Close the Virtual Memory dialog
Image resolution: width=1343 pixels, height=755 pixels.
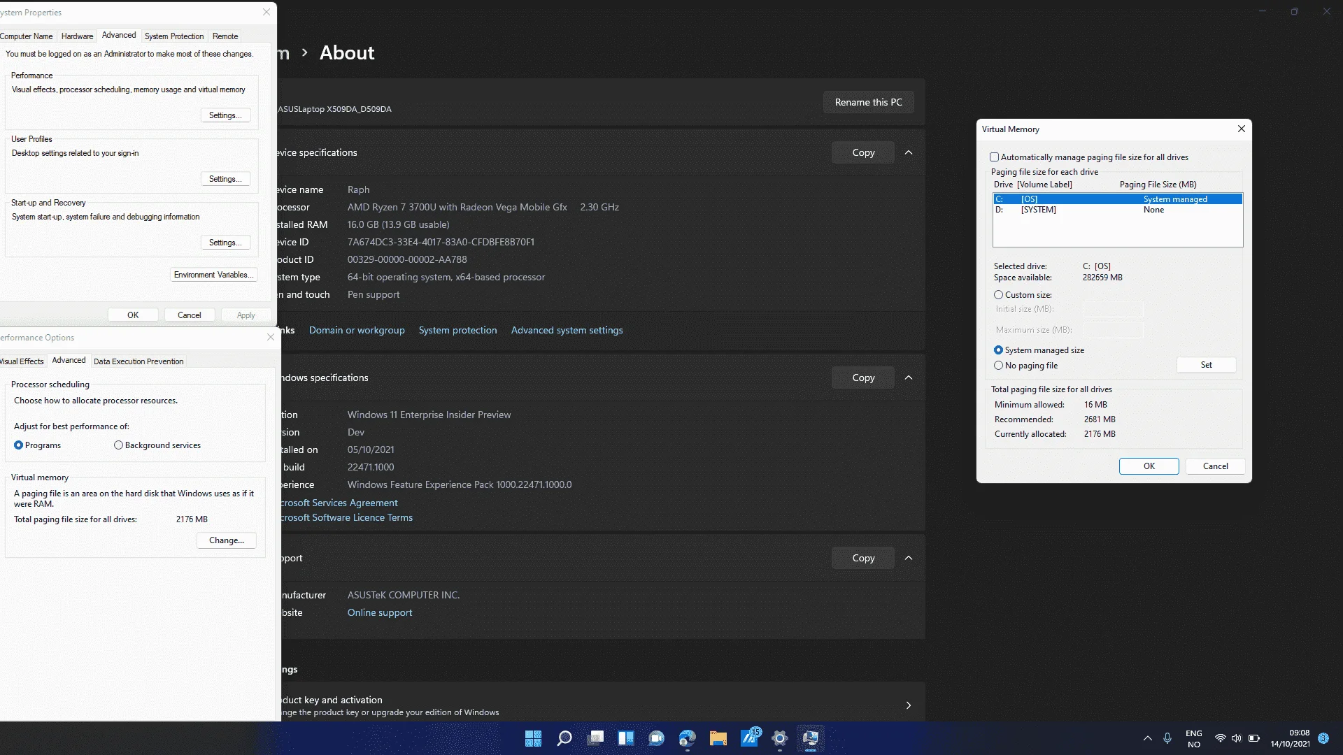pos(1242,129)
